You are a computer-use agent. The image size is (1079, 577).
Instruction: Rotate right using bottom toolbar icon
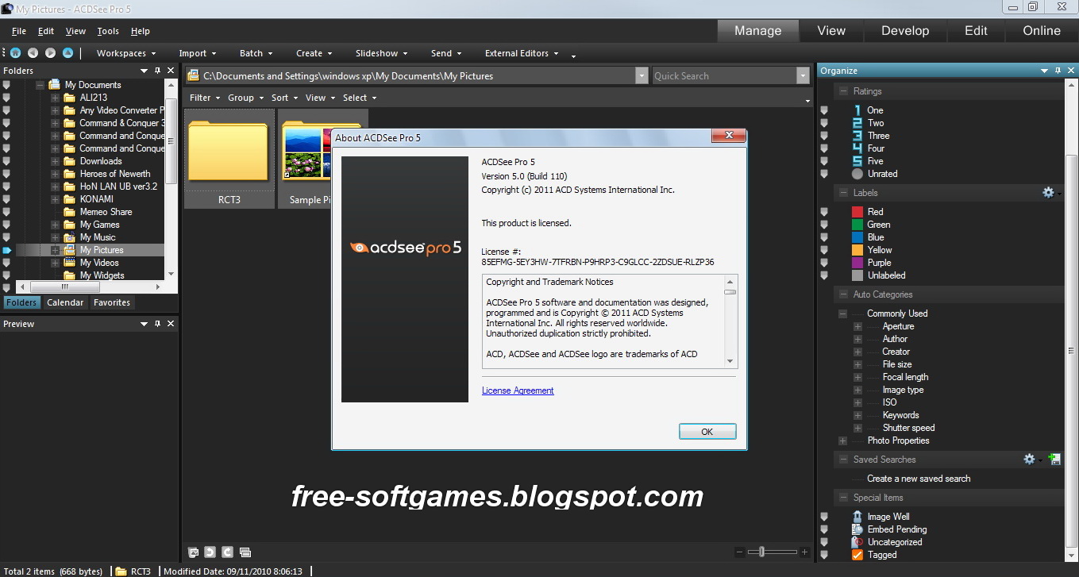pos(228,552)
